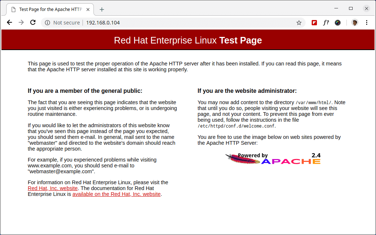The image size is (376, 235).
Task: Minimize the browser window
Action: point(336,8)
